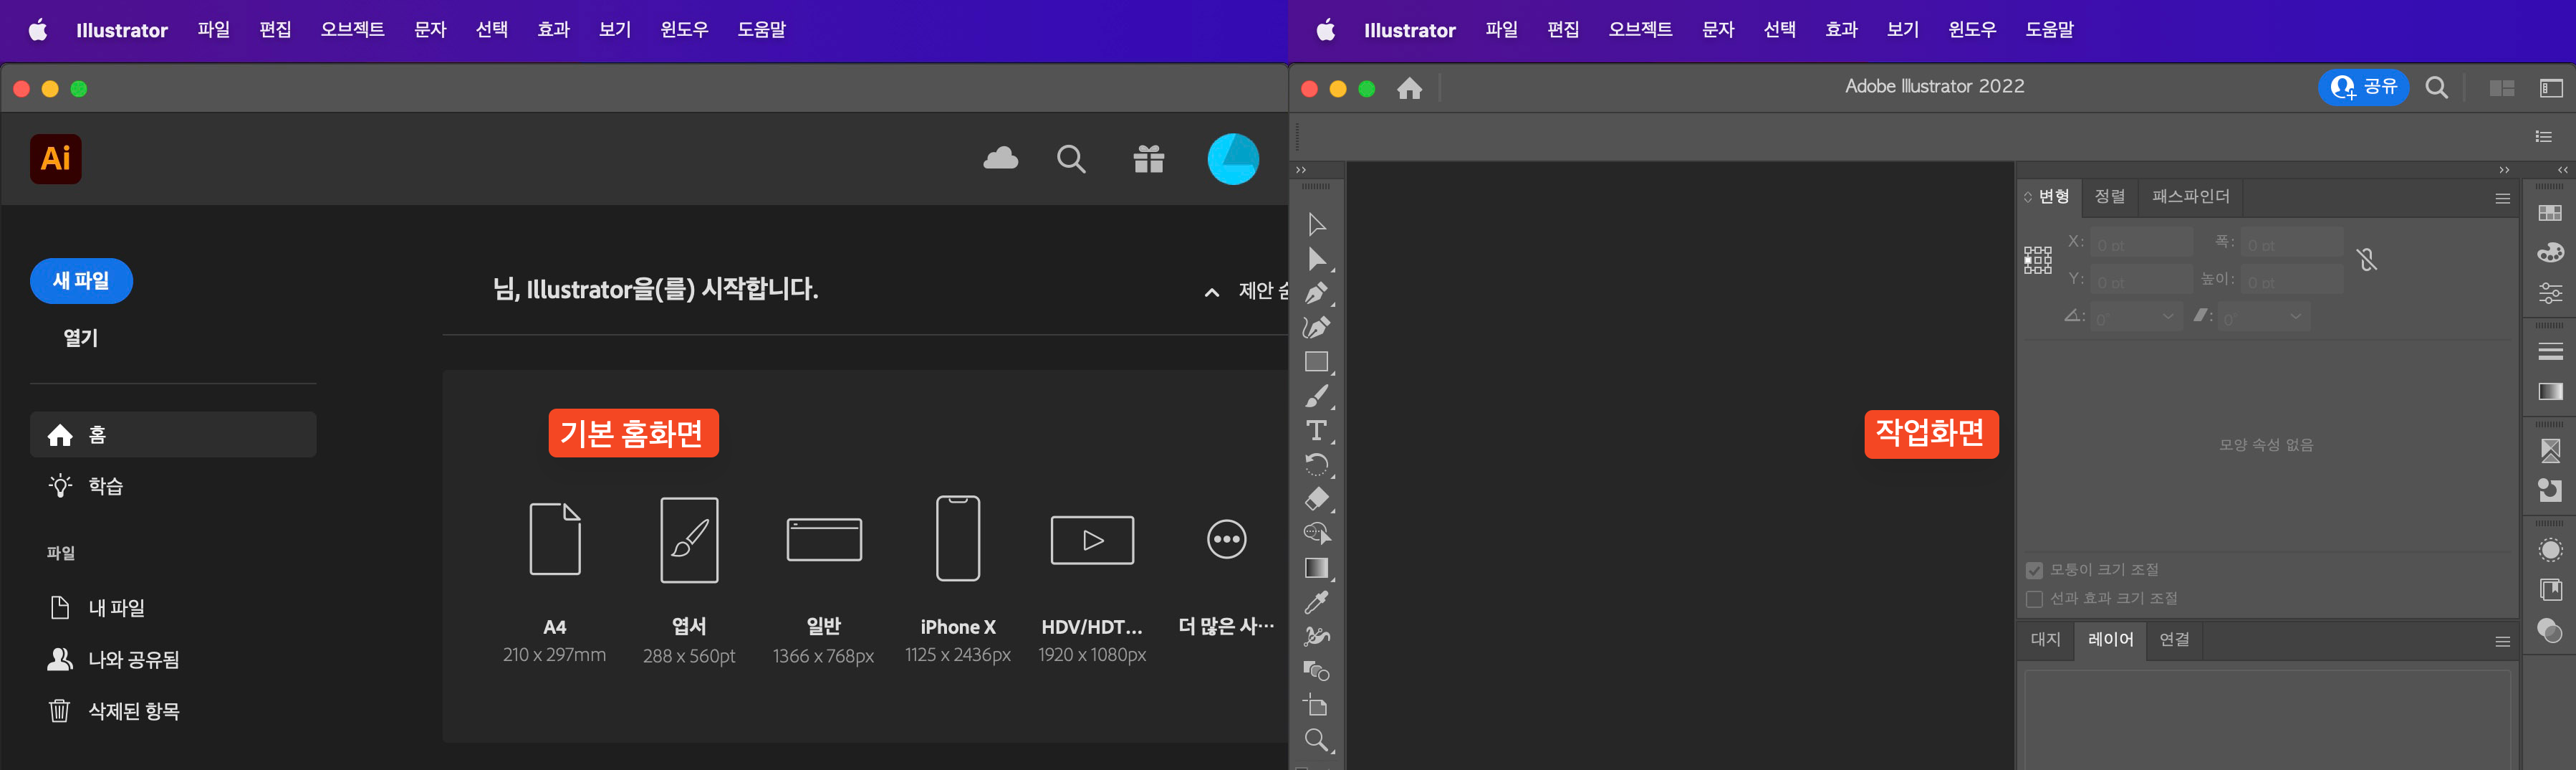Open the Swatches panel icon
The height and width of the screenshot is (770, 2576).
click(2550, 213)
